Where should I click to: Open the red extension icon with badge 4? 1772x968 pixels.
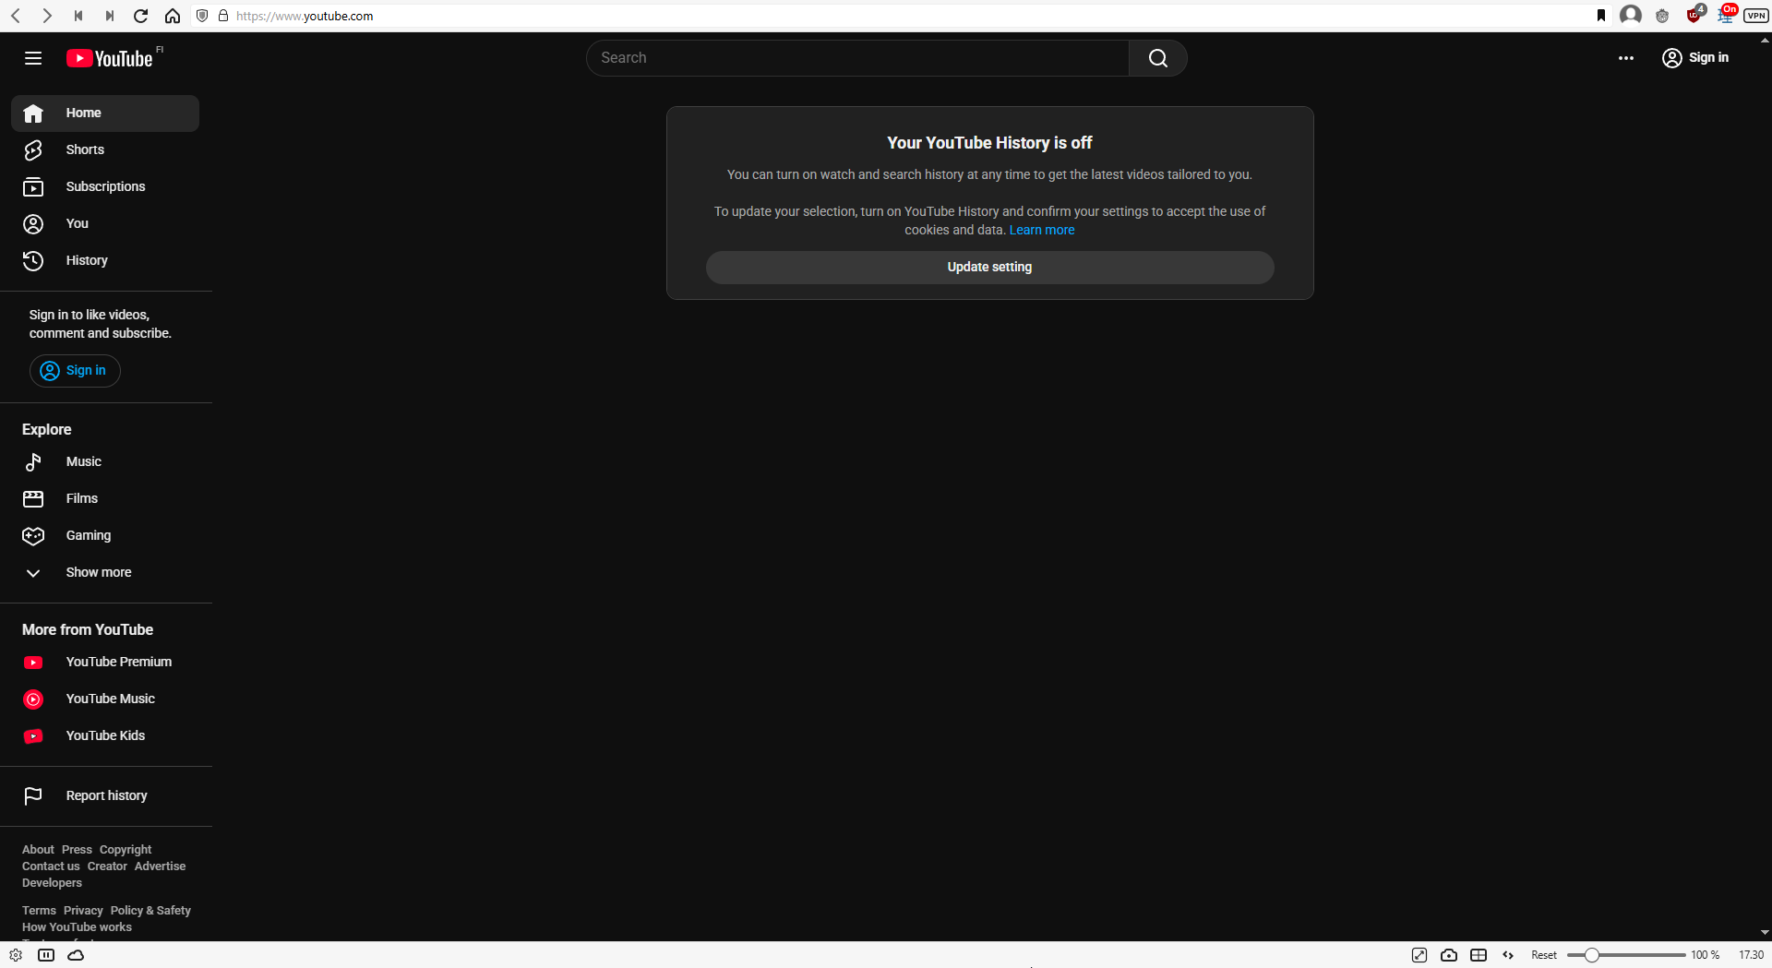1694,14
